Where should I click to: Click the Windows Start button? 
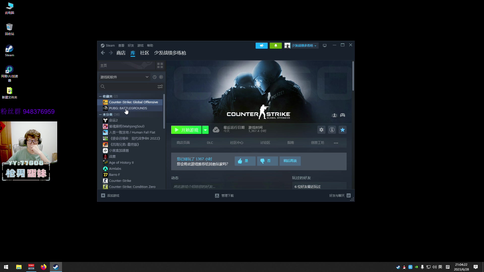click(x=6, y=267)
